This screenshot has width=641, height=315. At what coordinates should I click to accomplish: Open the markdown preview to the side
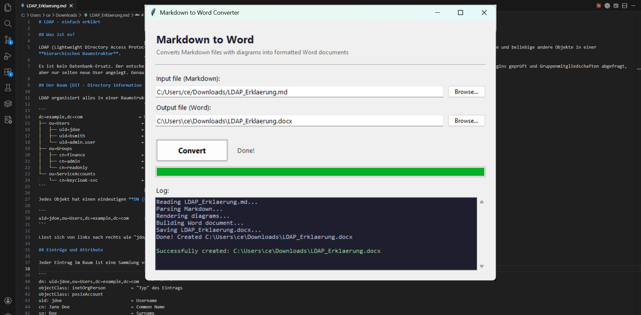[x=616, y=6]
